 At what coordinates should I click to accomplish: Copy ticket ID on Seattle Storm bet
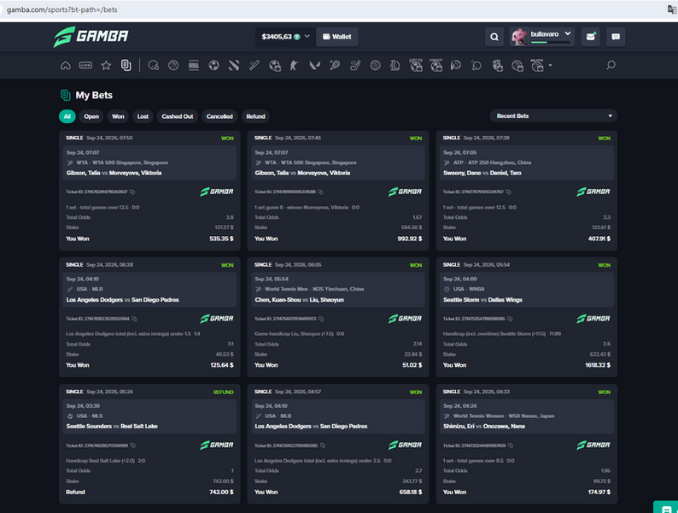click(x=511, y=319)
